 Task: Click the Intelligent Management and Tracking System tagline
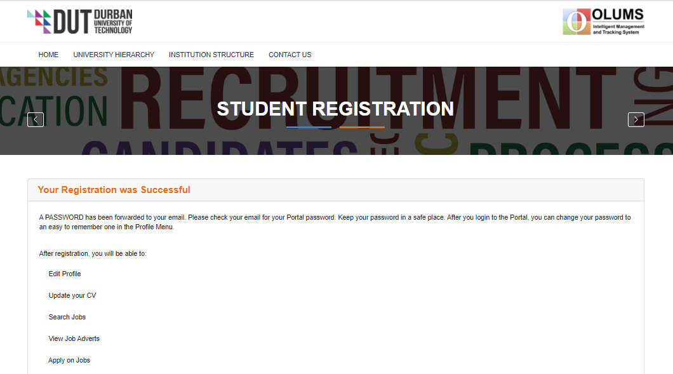coord(618,29)
